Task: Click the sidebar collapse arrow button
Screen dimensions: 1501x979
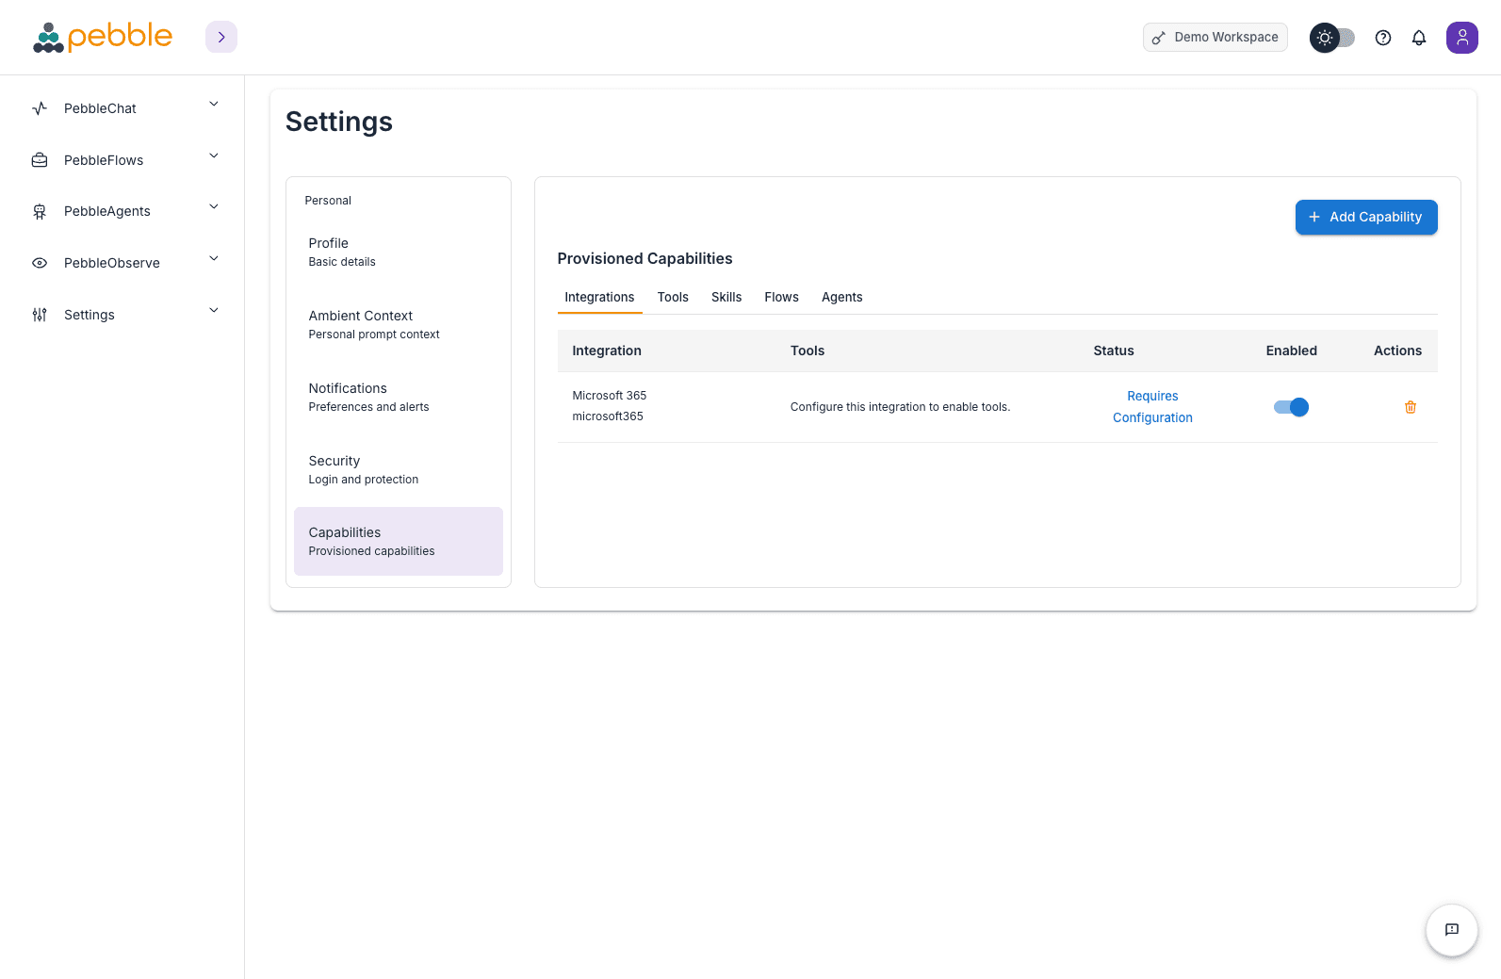Action: [221, 37]
